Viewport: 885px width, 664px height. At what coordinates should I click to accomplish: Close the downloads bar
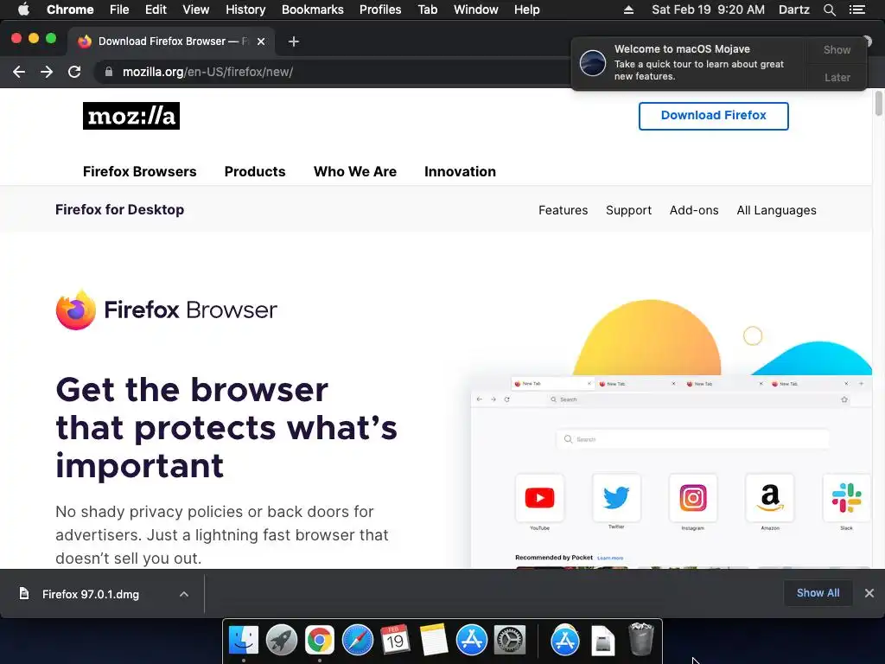pyautogui.click(x=869, y=593)
